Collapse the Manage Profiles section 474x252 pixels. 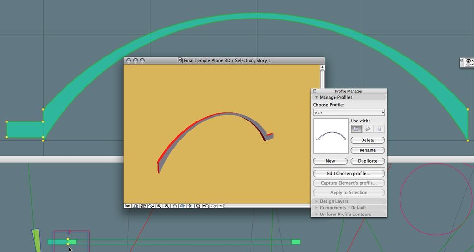pyautogui.click(x=316, y=97)
